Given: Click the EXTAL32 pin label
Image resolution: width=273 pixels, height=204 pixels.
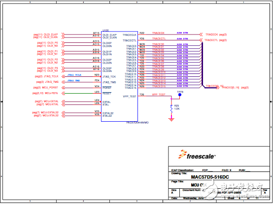Looking at the screenshot, I should click(108, 113).
